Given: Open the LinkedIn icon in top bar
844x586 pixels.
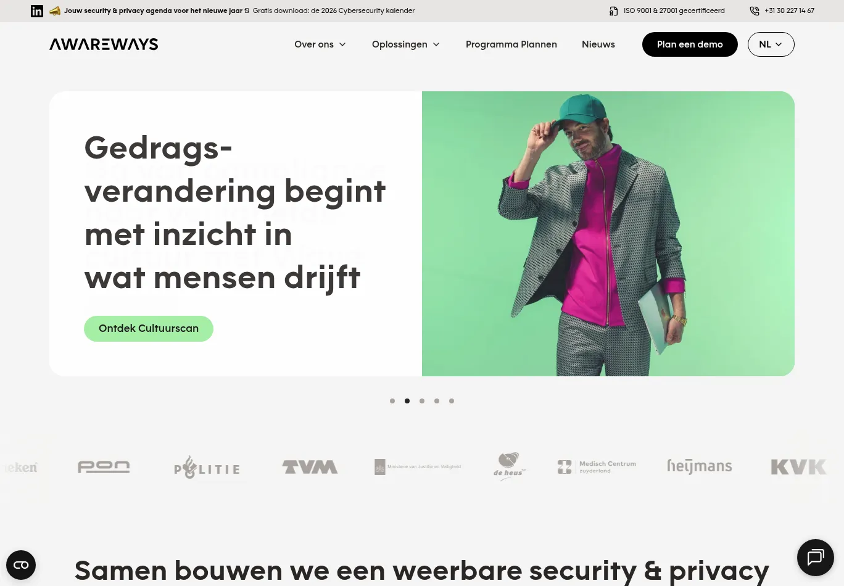Looking at the screenshot, I should tap(37, 11).
